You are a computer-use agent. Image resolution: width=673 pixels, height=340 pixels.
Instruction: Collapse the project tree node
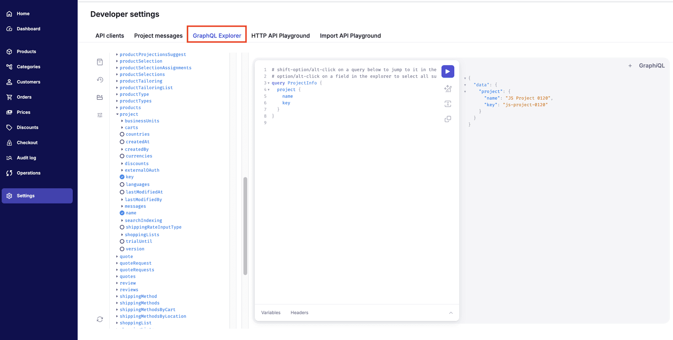click(117, 115)
